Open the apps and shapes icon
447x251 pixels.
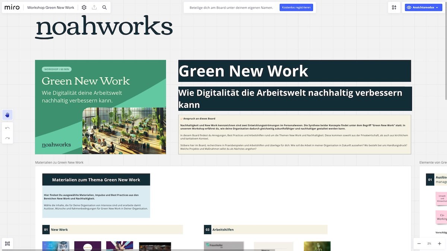(394, 7)
